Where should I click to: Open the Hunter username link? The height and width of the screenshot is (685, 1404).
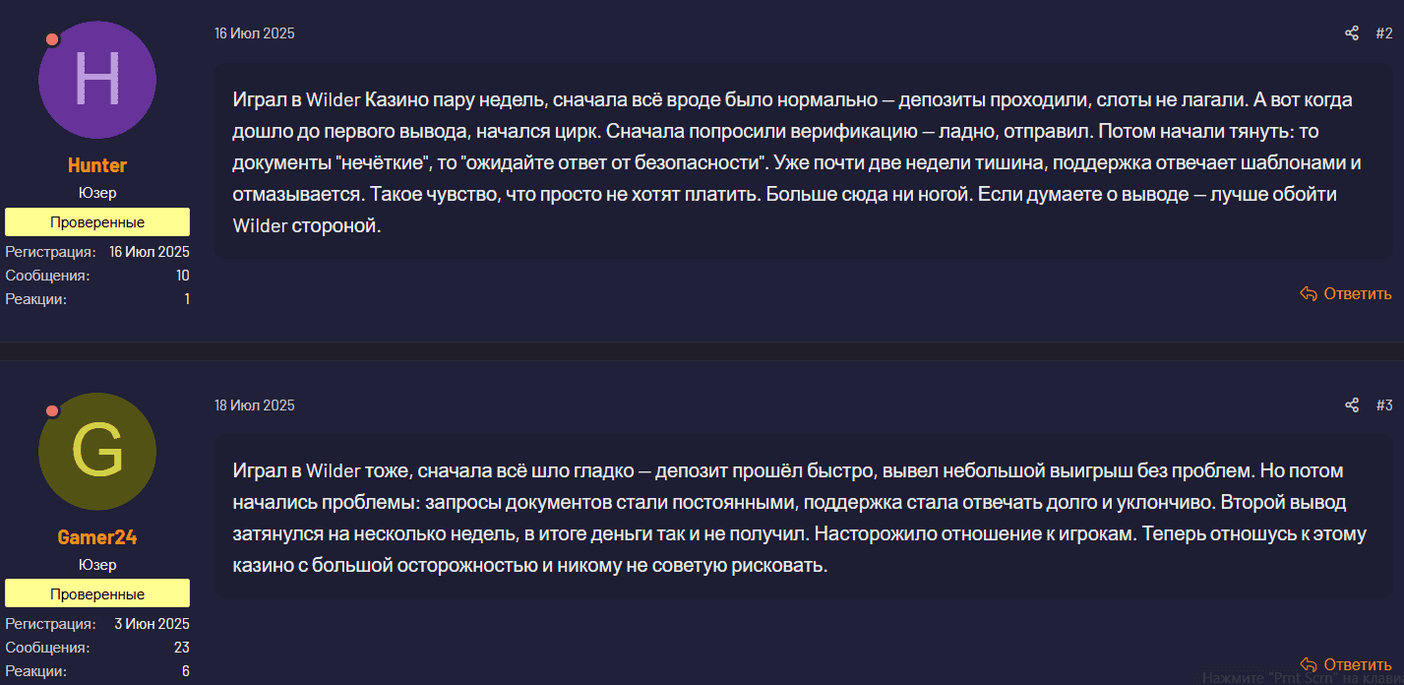97,165
